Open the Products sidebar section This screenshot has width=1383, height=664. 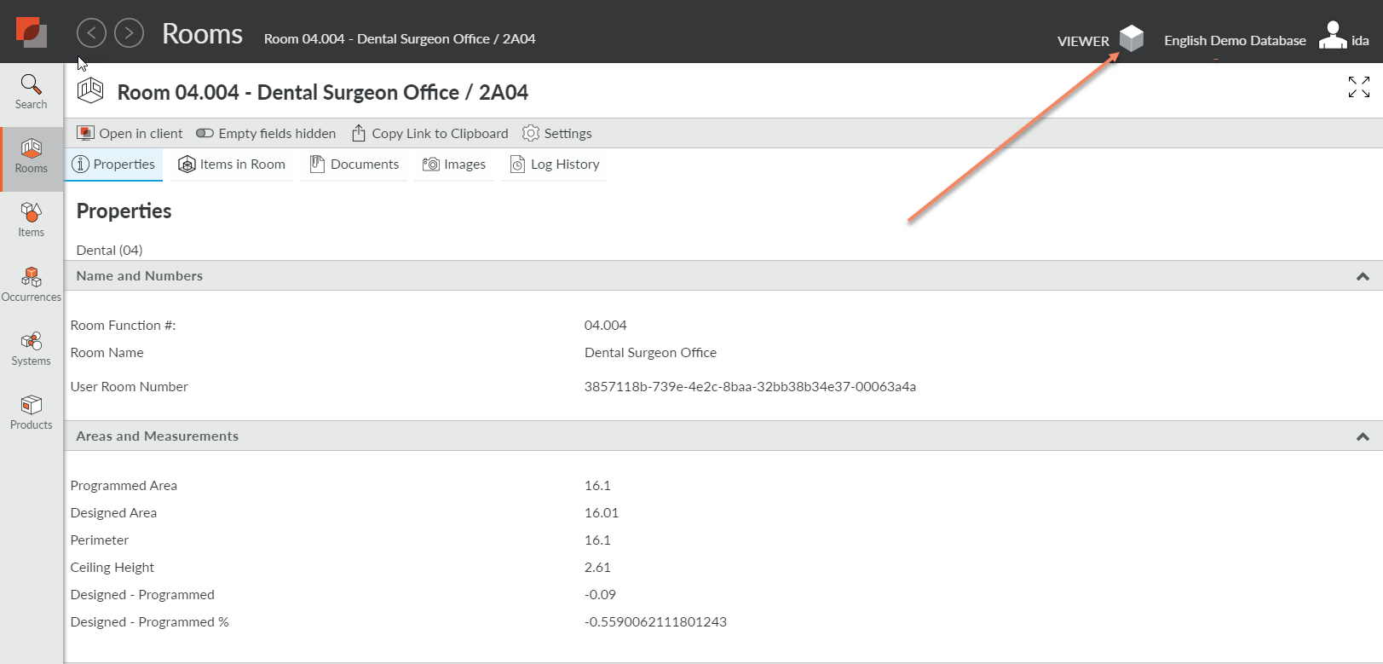(32, 413)
